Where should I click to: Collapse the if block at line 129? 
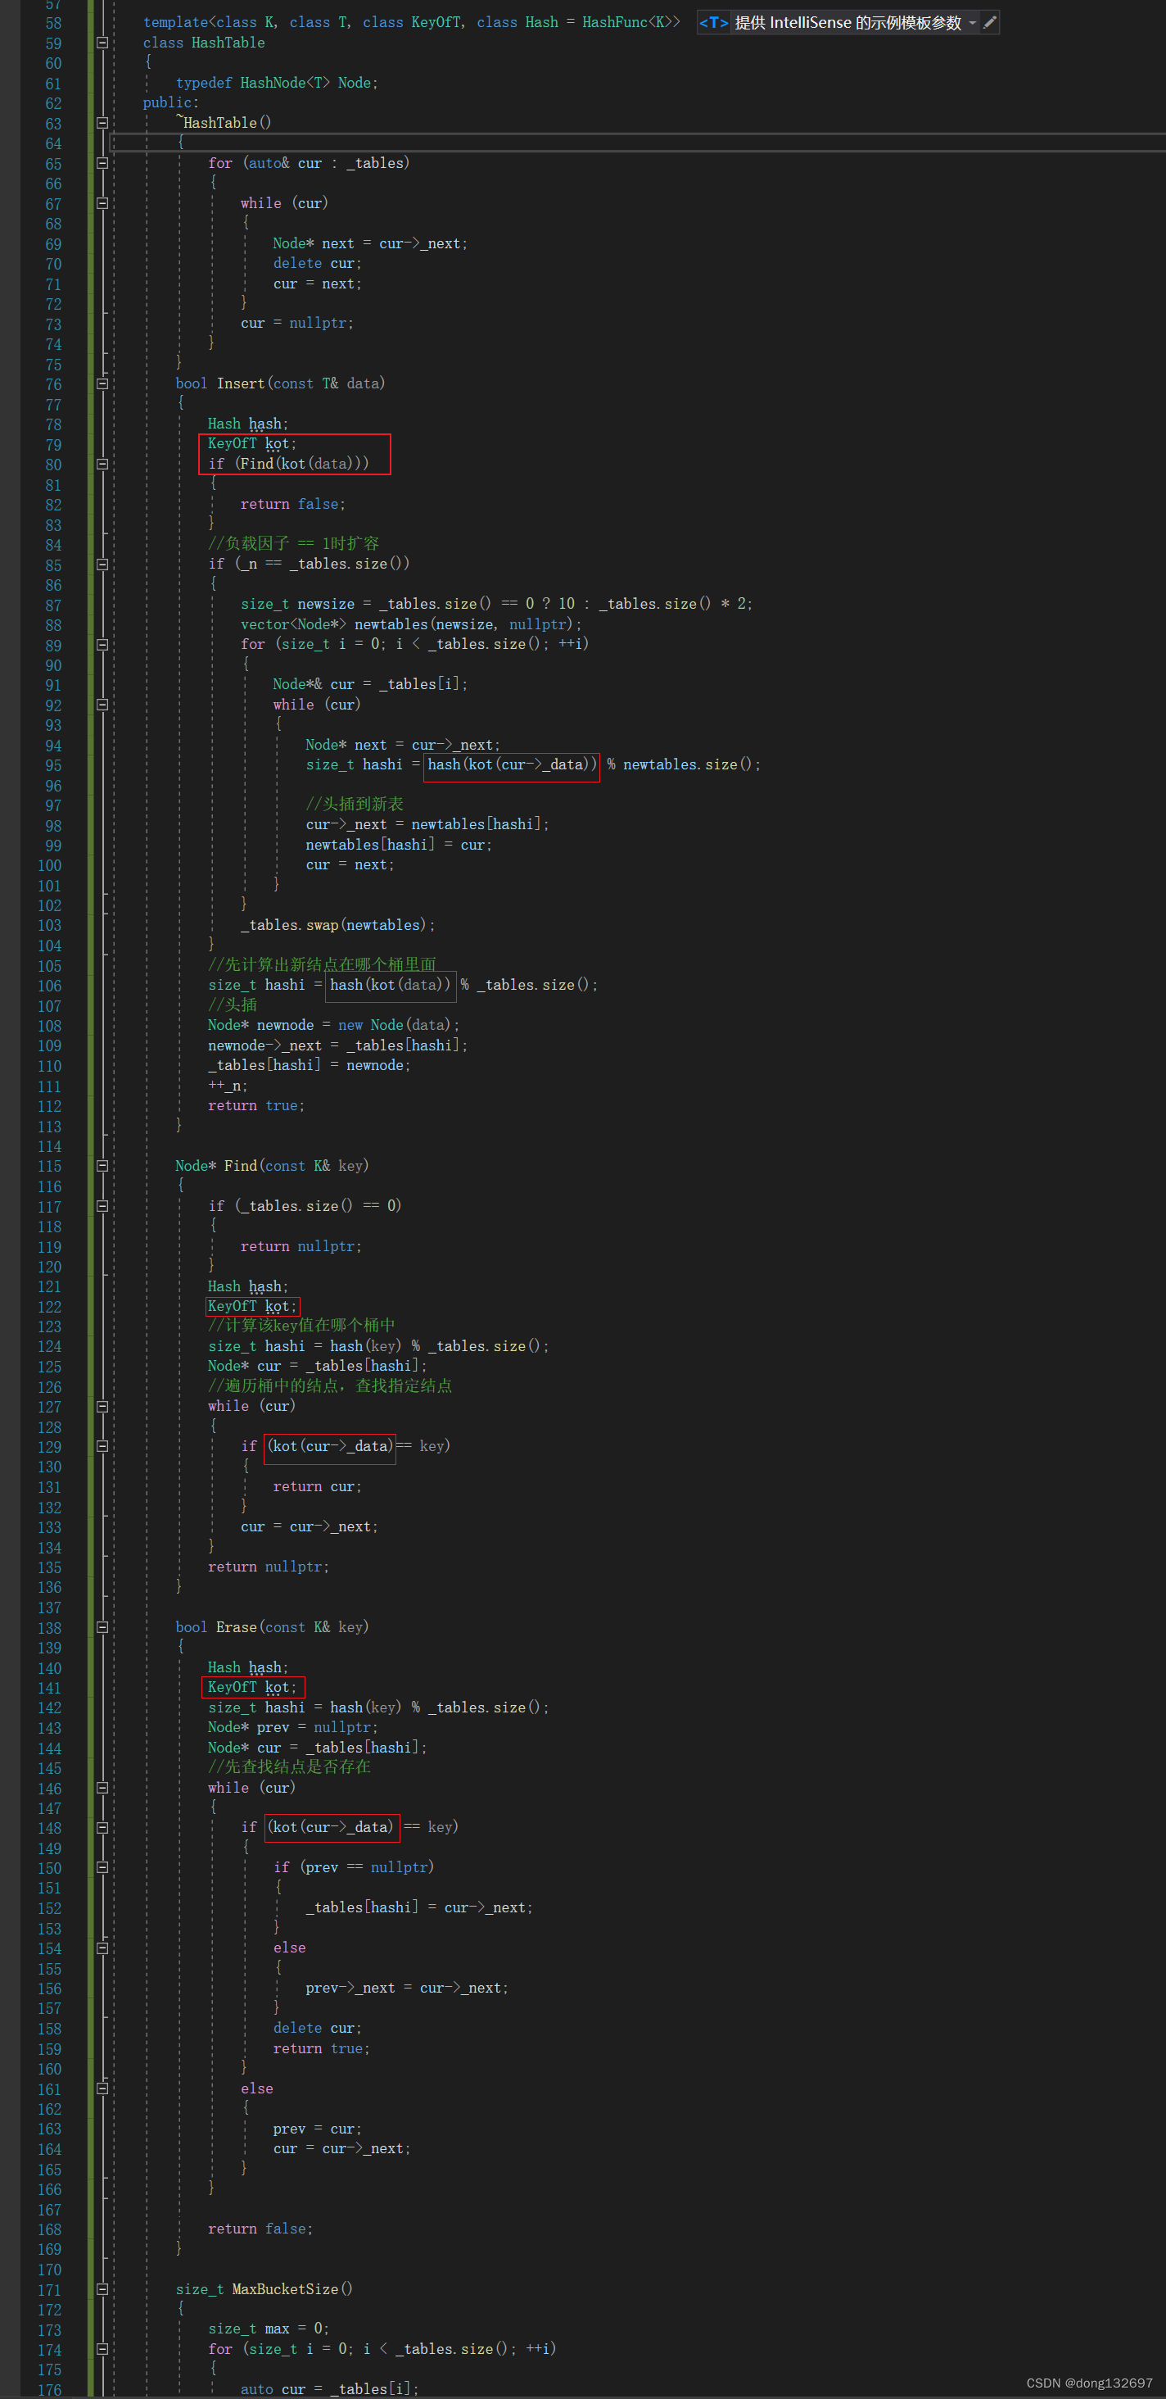(x=102, y=1446)
